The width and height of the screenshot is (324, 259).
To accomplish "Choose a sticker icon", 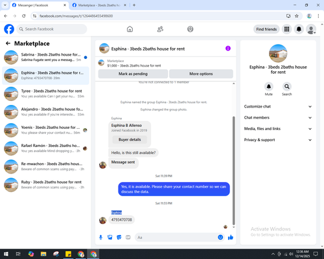I will (119, 238).
